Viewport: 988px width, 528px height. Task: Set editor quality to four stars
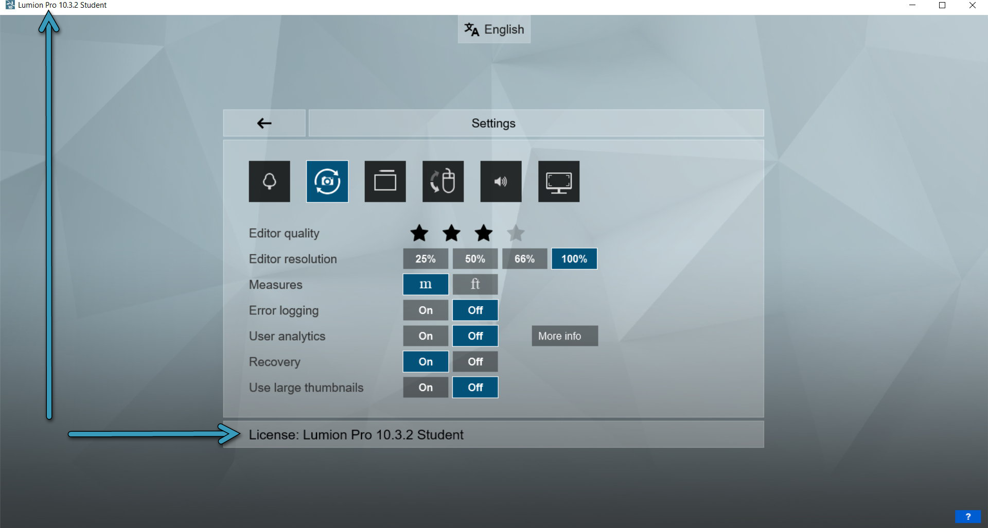(516, 233)
